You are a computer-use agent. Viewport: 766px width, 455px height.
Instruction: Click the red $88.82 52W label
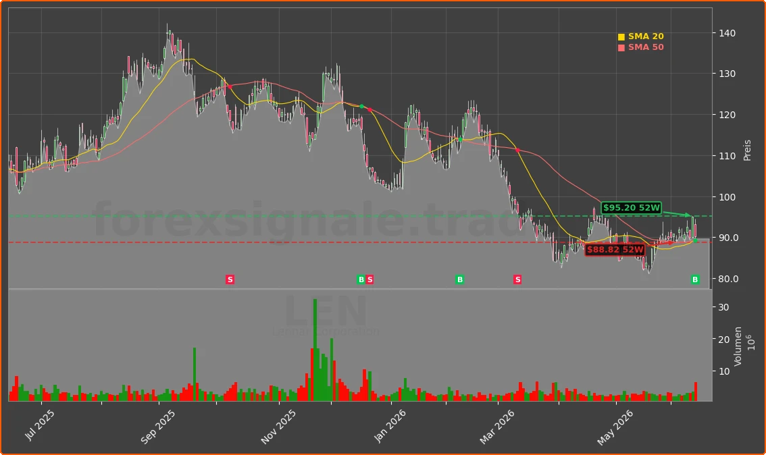615,250
